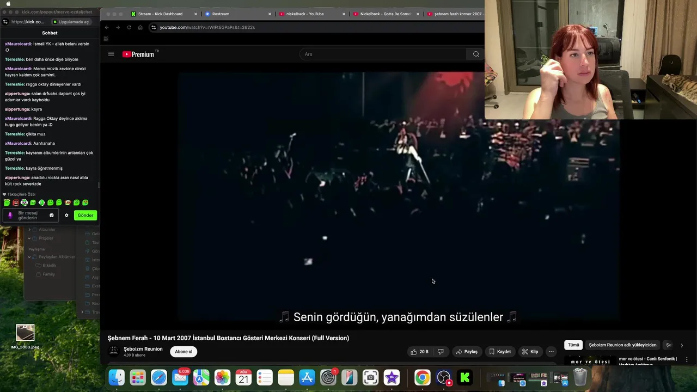Click the browser home icon
697x392 pixels.
(x=140, y=27)
